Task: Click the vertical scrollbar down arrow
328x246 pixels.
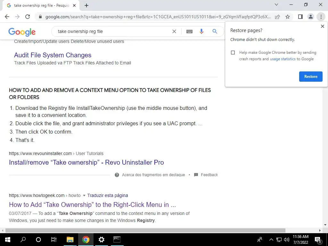Action: 325,225
